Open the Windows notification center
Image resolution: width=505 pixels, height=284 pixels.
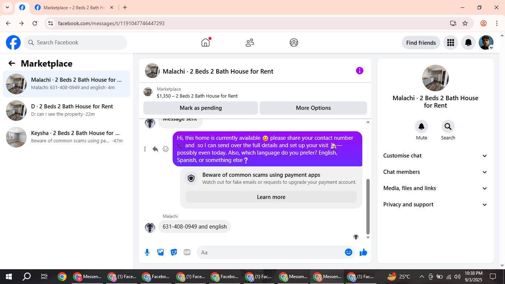[493, 277]
